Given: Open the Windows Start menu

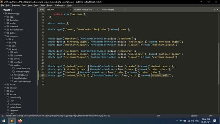Looking at the screenshot, I should coord(4,121).
